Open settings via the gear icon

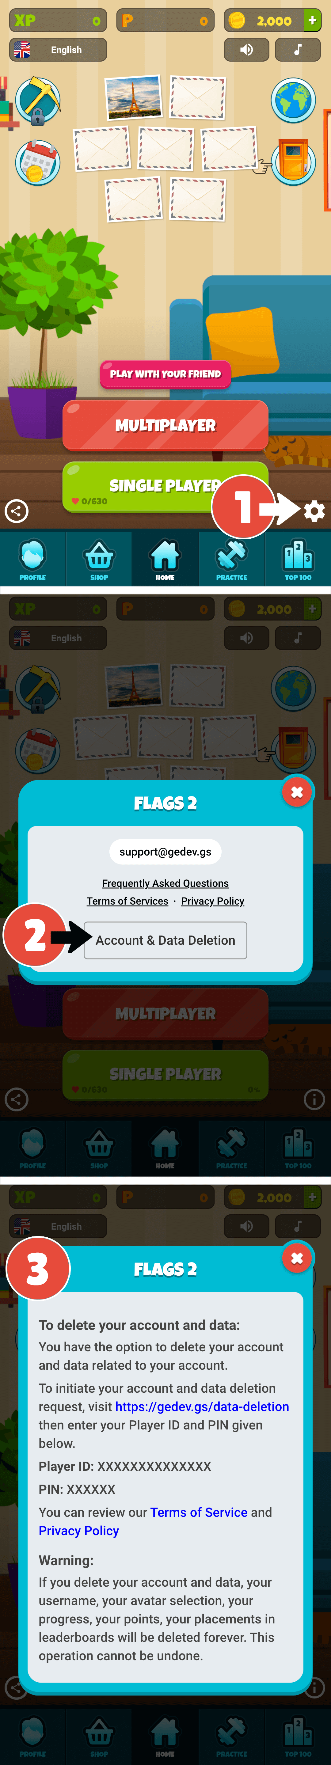(314, 511)
